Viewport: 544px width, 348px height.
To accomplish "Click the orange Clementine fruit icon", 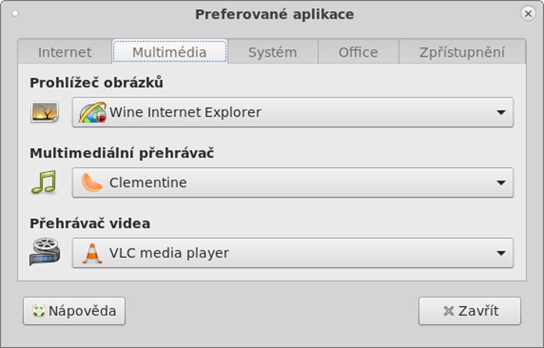I will (x=92, y=183).
